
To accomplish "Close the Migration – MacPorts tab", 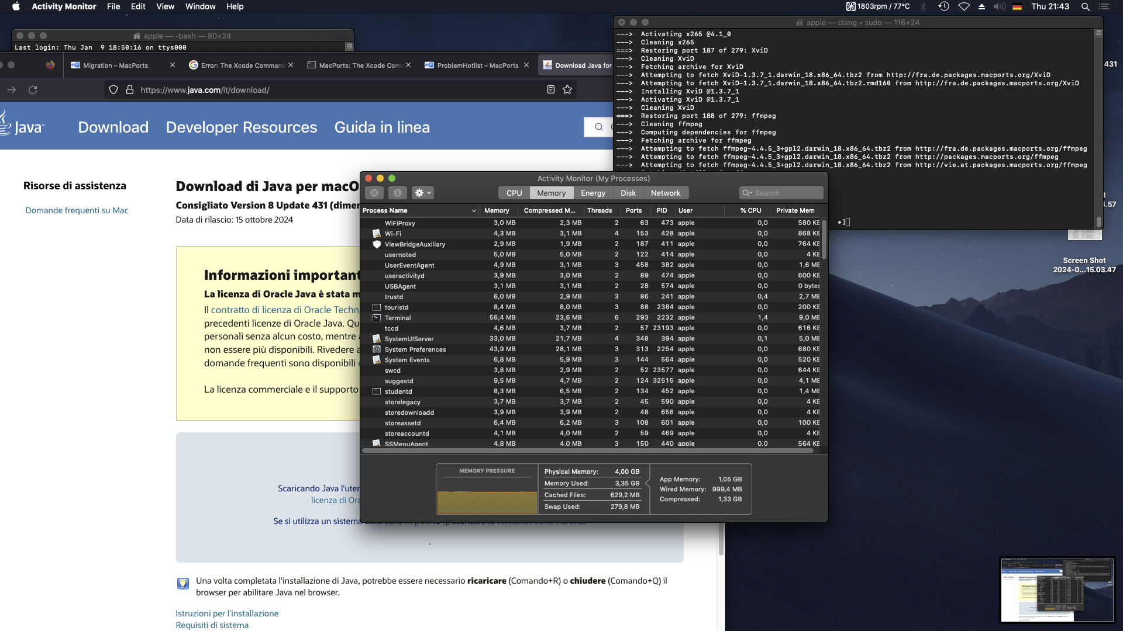I will tap(173, 65).
